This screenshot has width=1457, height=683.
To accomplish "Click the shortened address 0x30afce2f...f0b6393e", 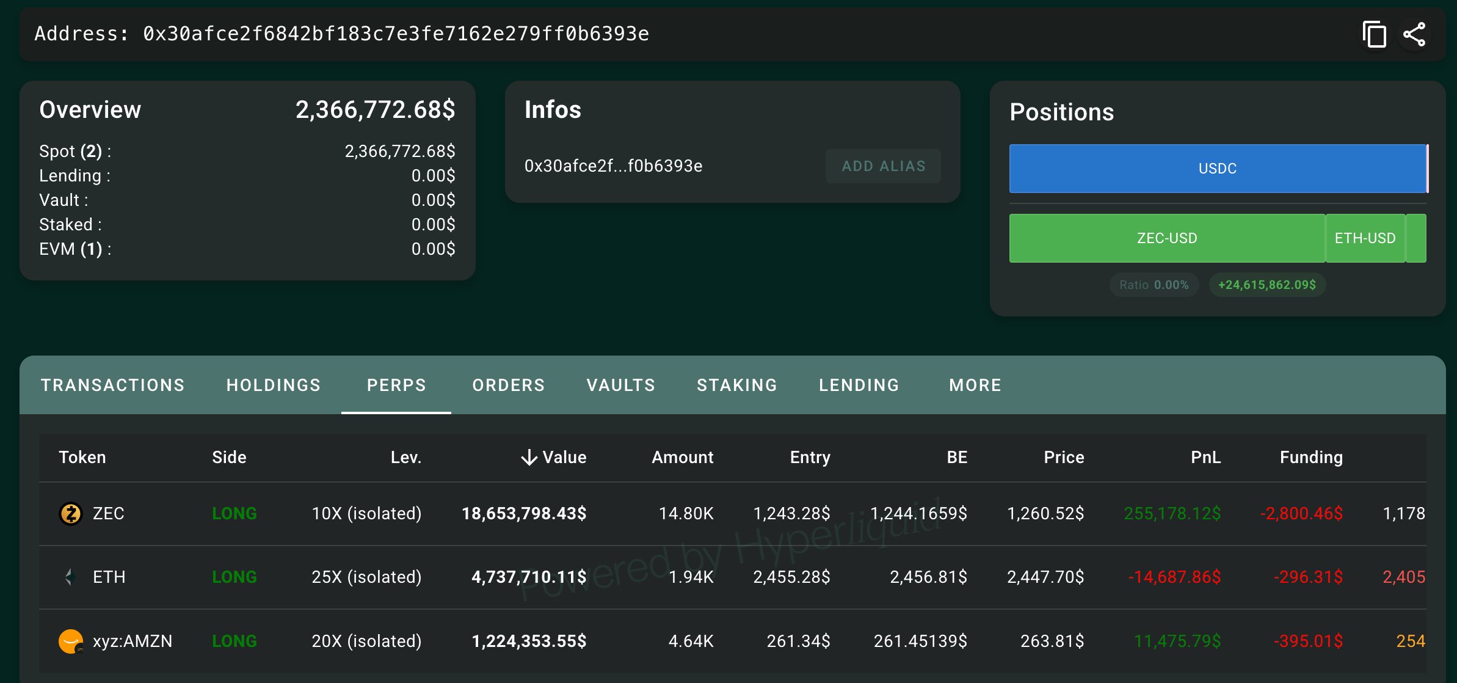I will 613,166.
